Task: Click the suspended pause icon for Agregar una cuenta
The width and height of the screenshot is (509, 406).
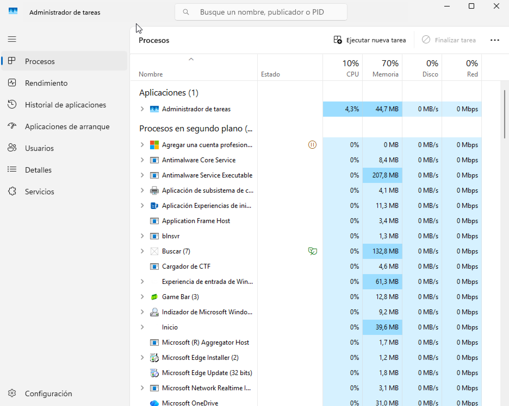Action: (312, 145)
